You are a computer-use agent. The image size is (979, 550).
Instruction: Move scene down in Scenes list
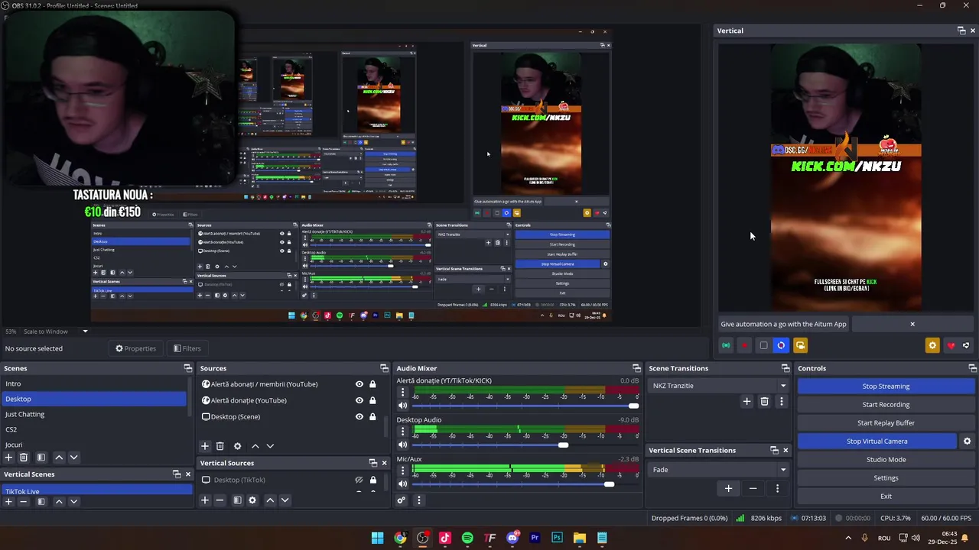coord(74,457)
